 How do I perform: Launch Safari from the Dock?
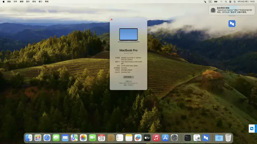[x=47, y=138]
